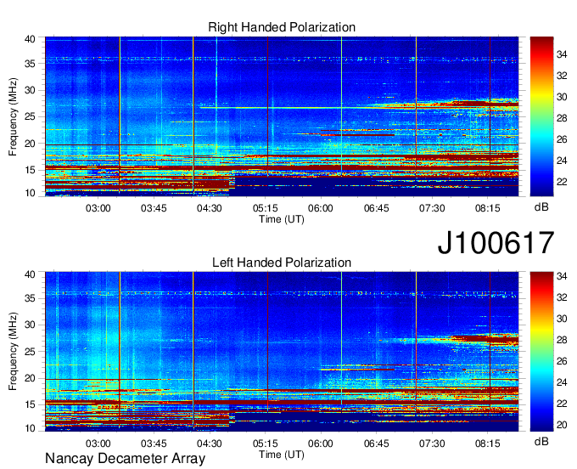The height and width of the screenshot is (469, 577).
Task: Click "Time (UT)" label under Left Handed plot
Action: (282, 455)
